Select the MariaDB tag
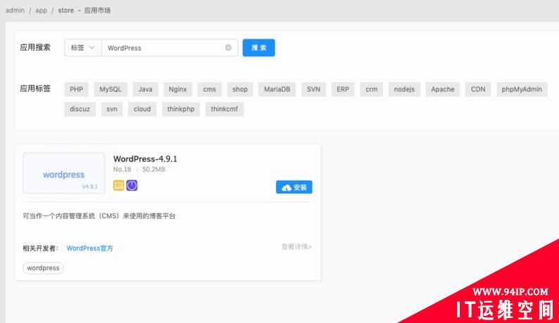 (277, 89)
